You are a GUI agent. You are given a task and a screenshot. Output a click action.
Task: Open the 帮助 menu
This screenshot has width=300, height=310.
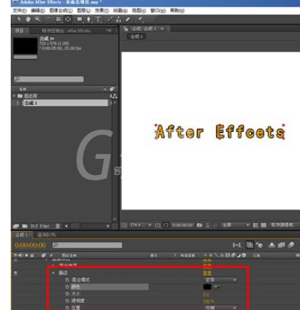pos(178,11)
